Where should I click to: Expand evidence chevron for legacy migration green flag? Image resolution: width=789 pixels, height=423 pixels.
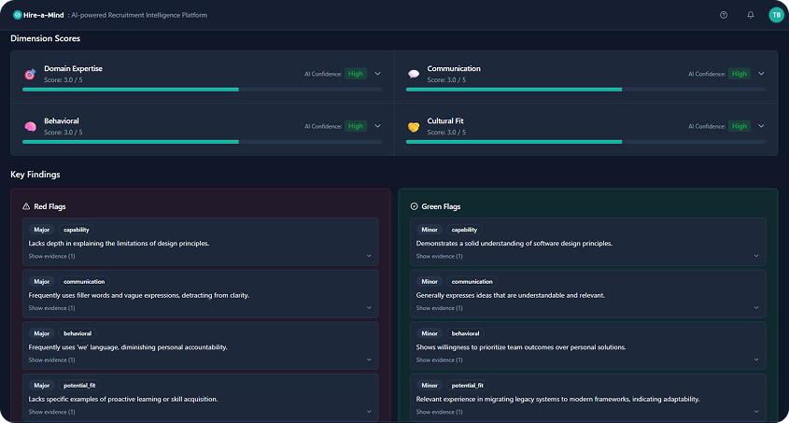coord(756,412)
